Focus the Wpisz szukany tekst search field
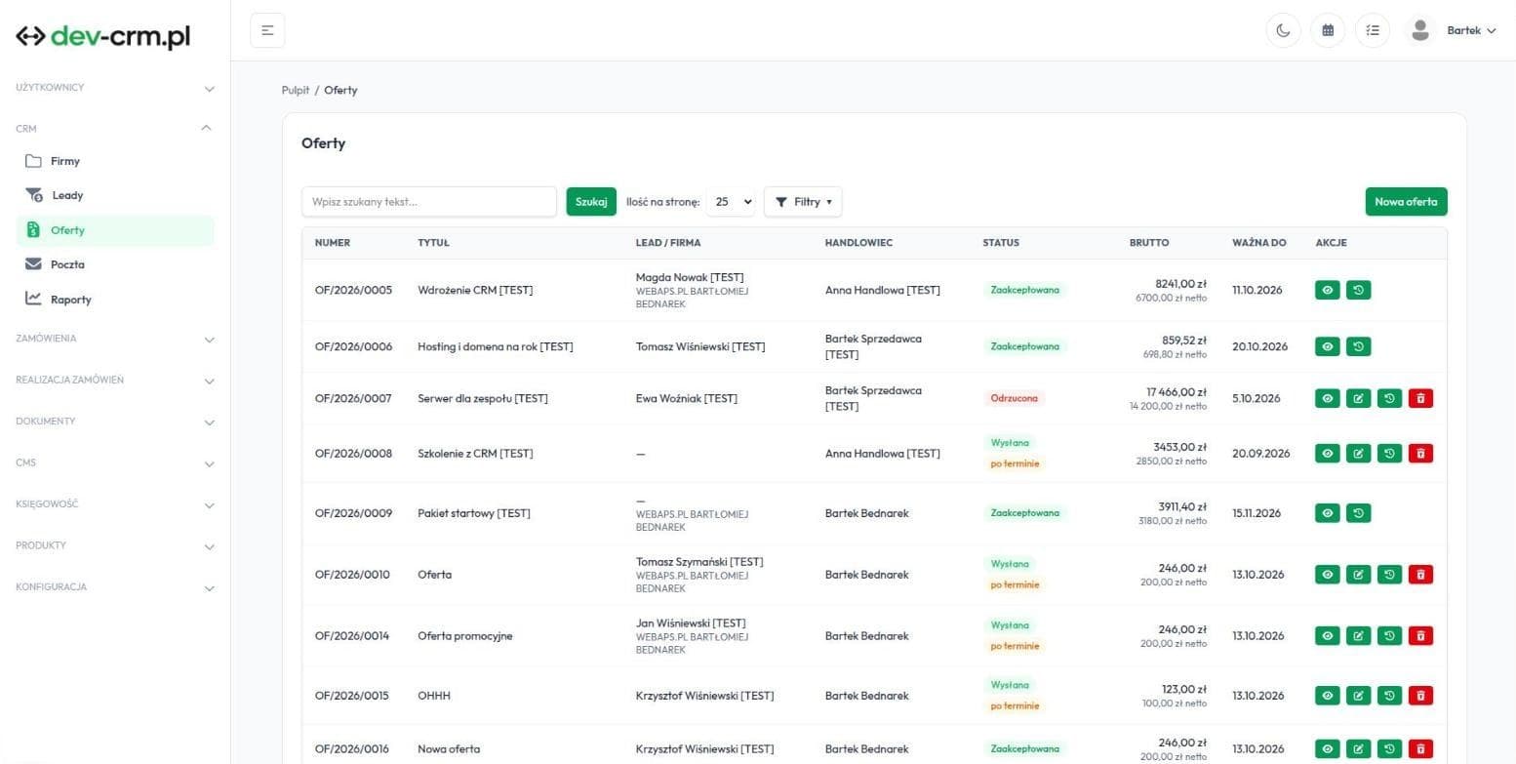Screen dimensions: 1516x764 click(x=429, y=202)
